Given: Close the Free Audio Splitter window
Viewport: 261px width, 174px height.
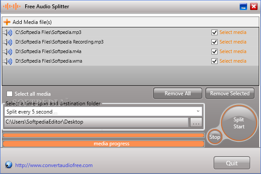Looking at the screenshot, I should pyautogui.click(x=254, y=7).
